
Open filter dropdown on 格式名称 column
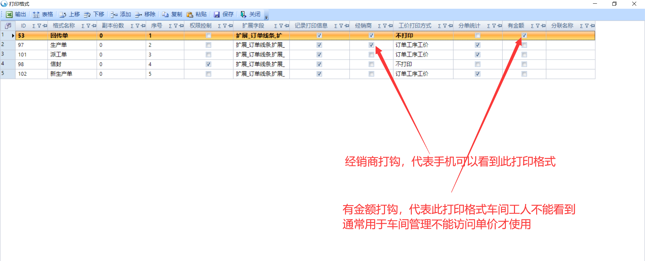(88, 26)
